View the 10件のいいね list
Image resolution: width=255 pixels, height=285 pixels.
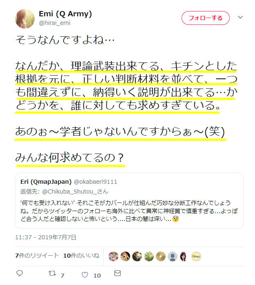(81, 256)
